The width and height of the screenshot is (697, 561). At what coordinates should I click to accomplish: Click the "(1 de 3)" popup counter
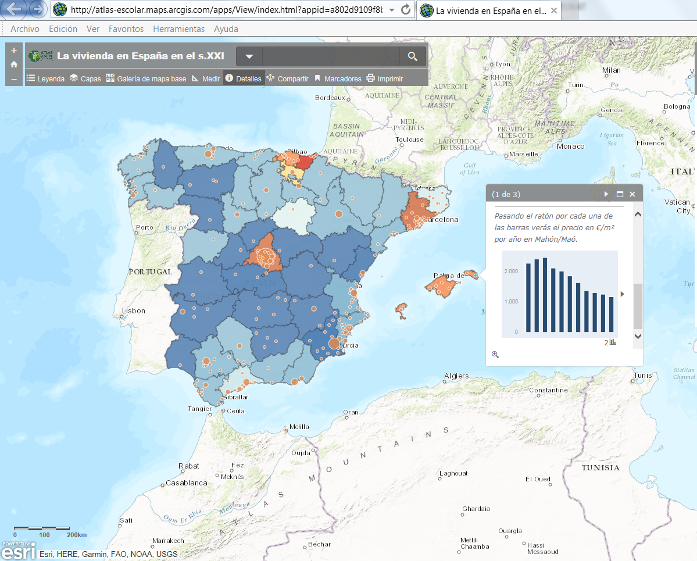(506, 194)
